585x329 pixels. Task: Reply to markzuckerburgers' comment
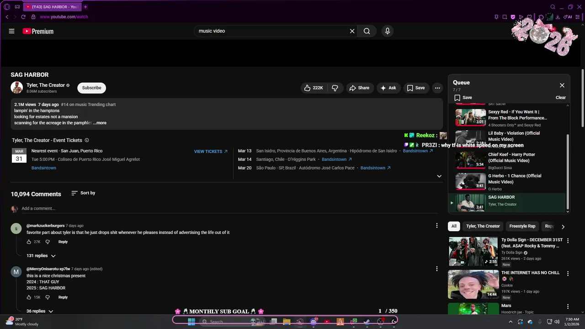tap(63, 242)
